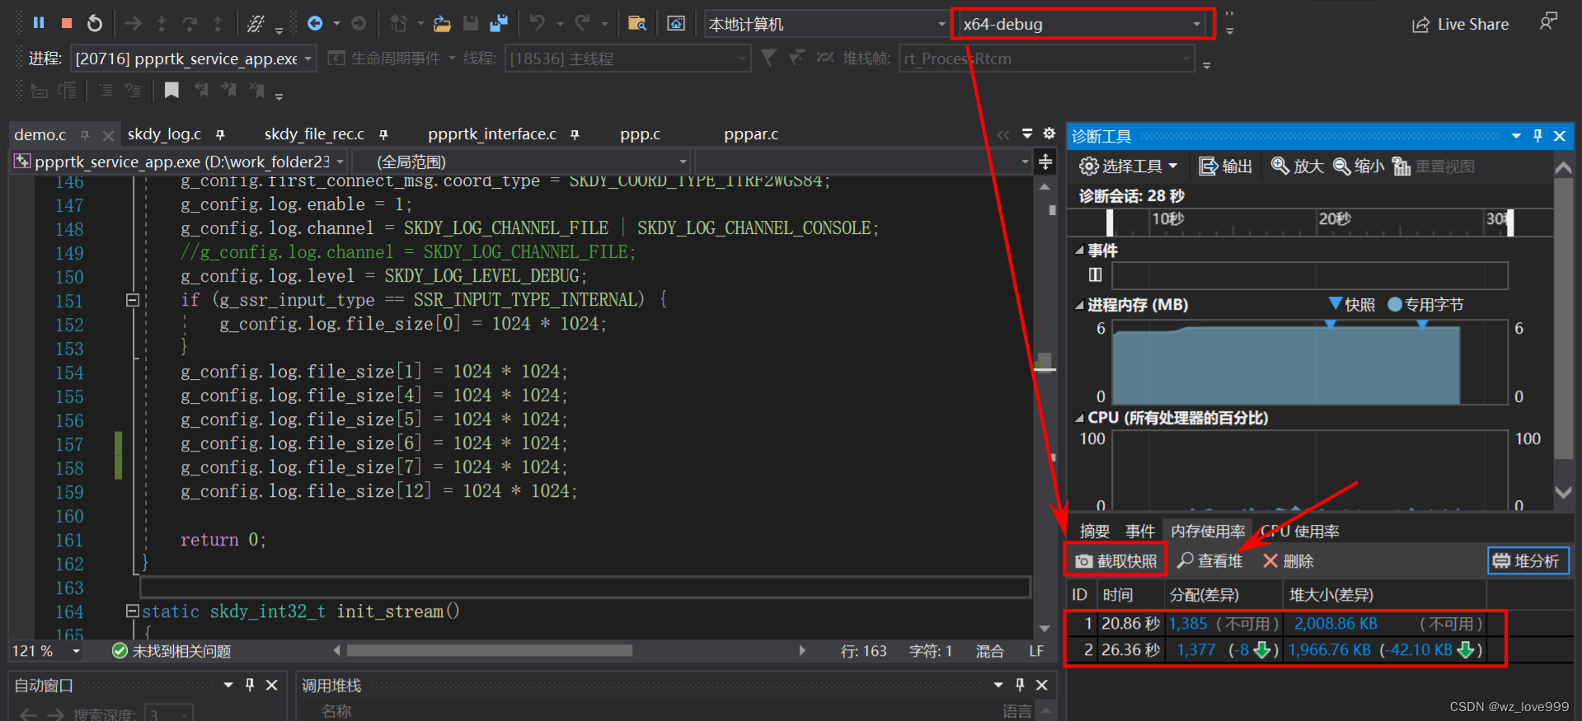The height and width of the screenshot is (721, 1582).
Task: Click the Undo icon
Action: pyautogui.click(x=538, y=23)
